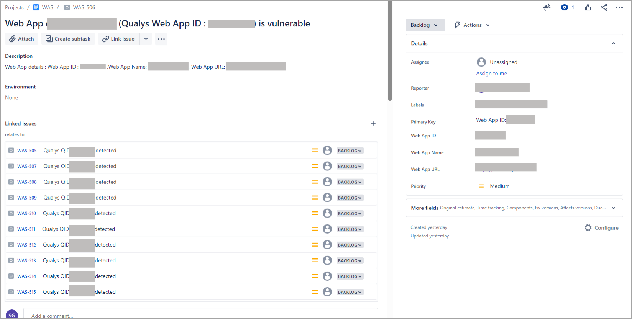Toggle the watch issue eye icon
This screenshot has height=319, width=632.
click(x=564, y=7)
